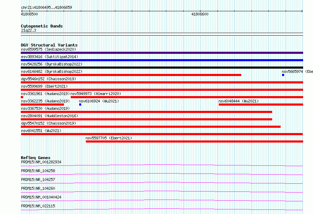Click the nsv6599575 (Sedlazeck2020) variant label

[49, 49]
